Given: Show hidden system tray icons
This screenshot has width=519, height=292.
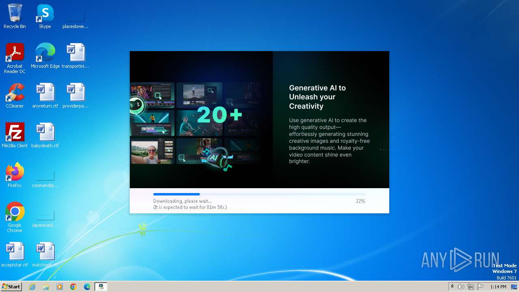Looking at the screenshot, I should (x=452, y=287).
